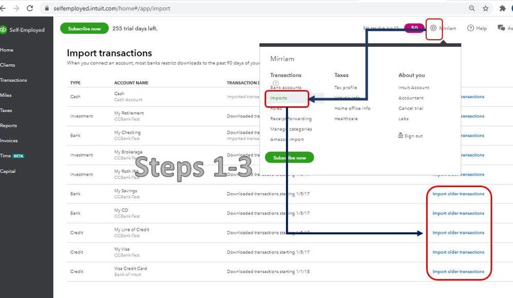This screenshot has width=513, height=298.
Task: Open Home office info entry
Action: point(352,108)
